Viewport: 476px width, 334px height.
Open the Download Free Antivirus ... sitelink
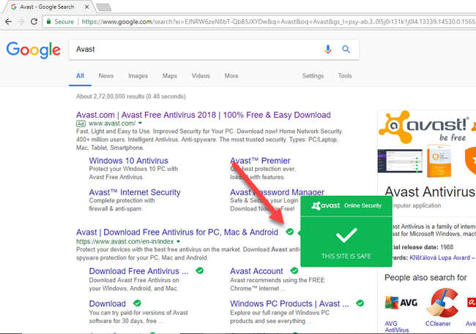point(138,271)
